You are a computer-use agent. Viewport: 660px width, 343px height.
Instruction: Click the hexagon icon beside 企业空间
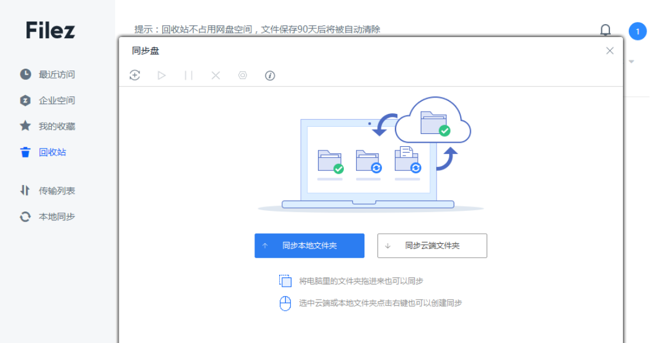click(x=25, y=100)
